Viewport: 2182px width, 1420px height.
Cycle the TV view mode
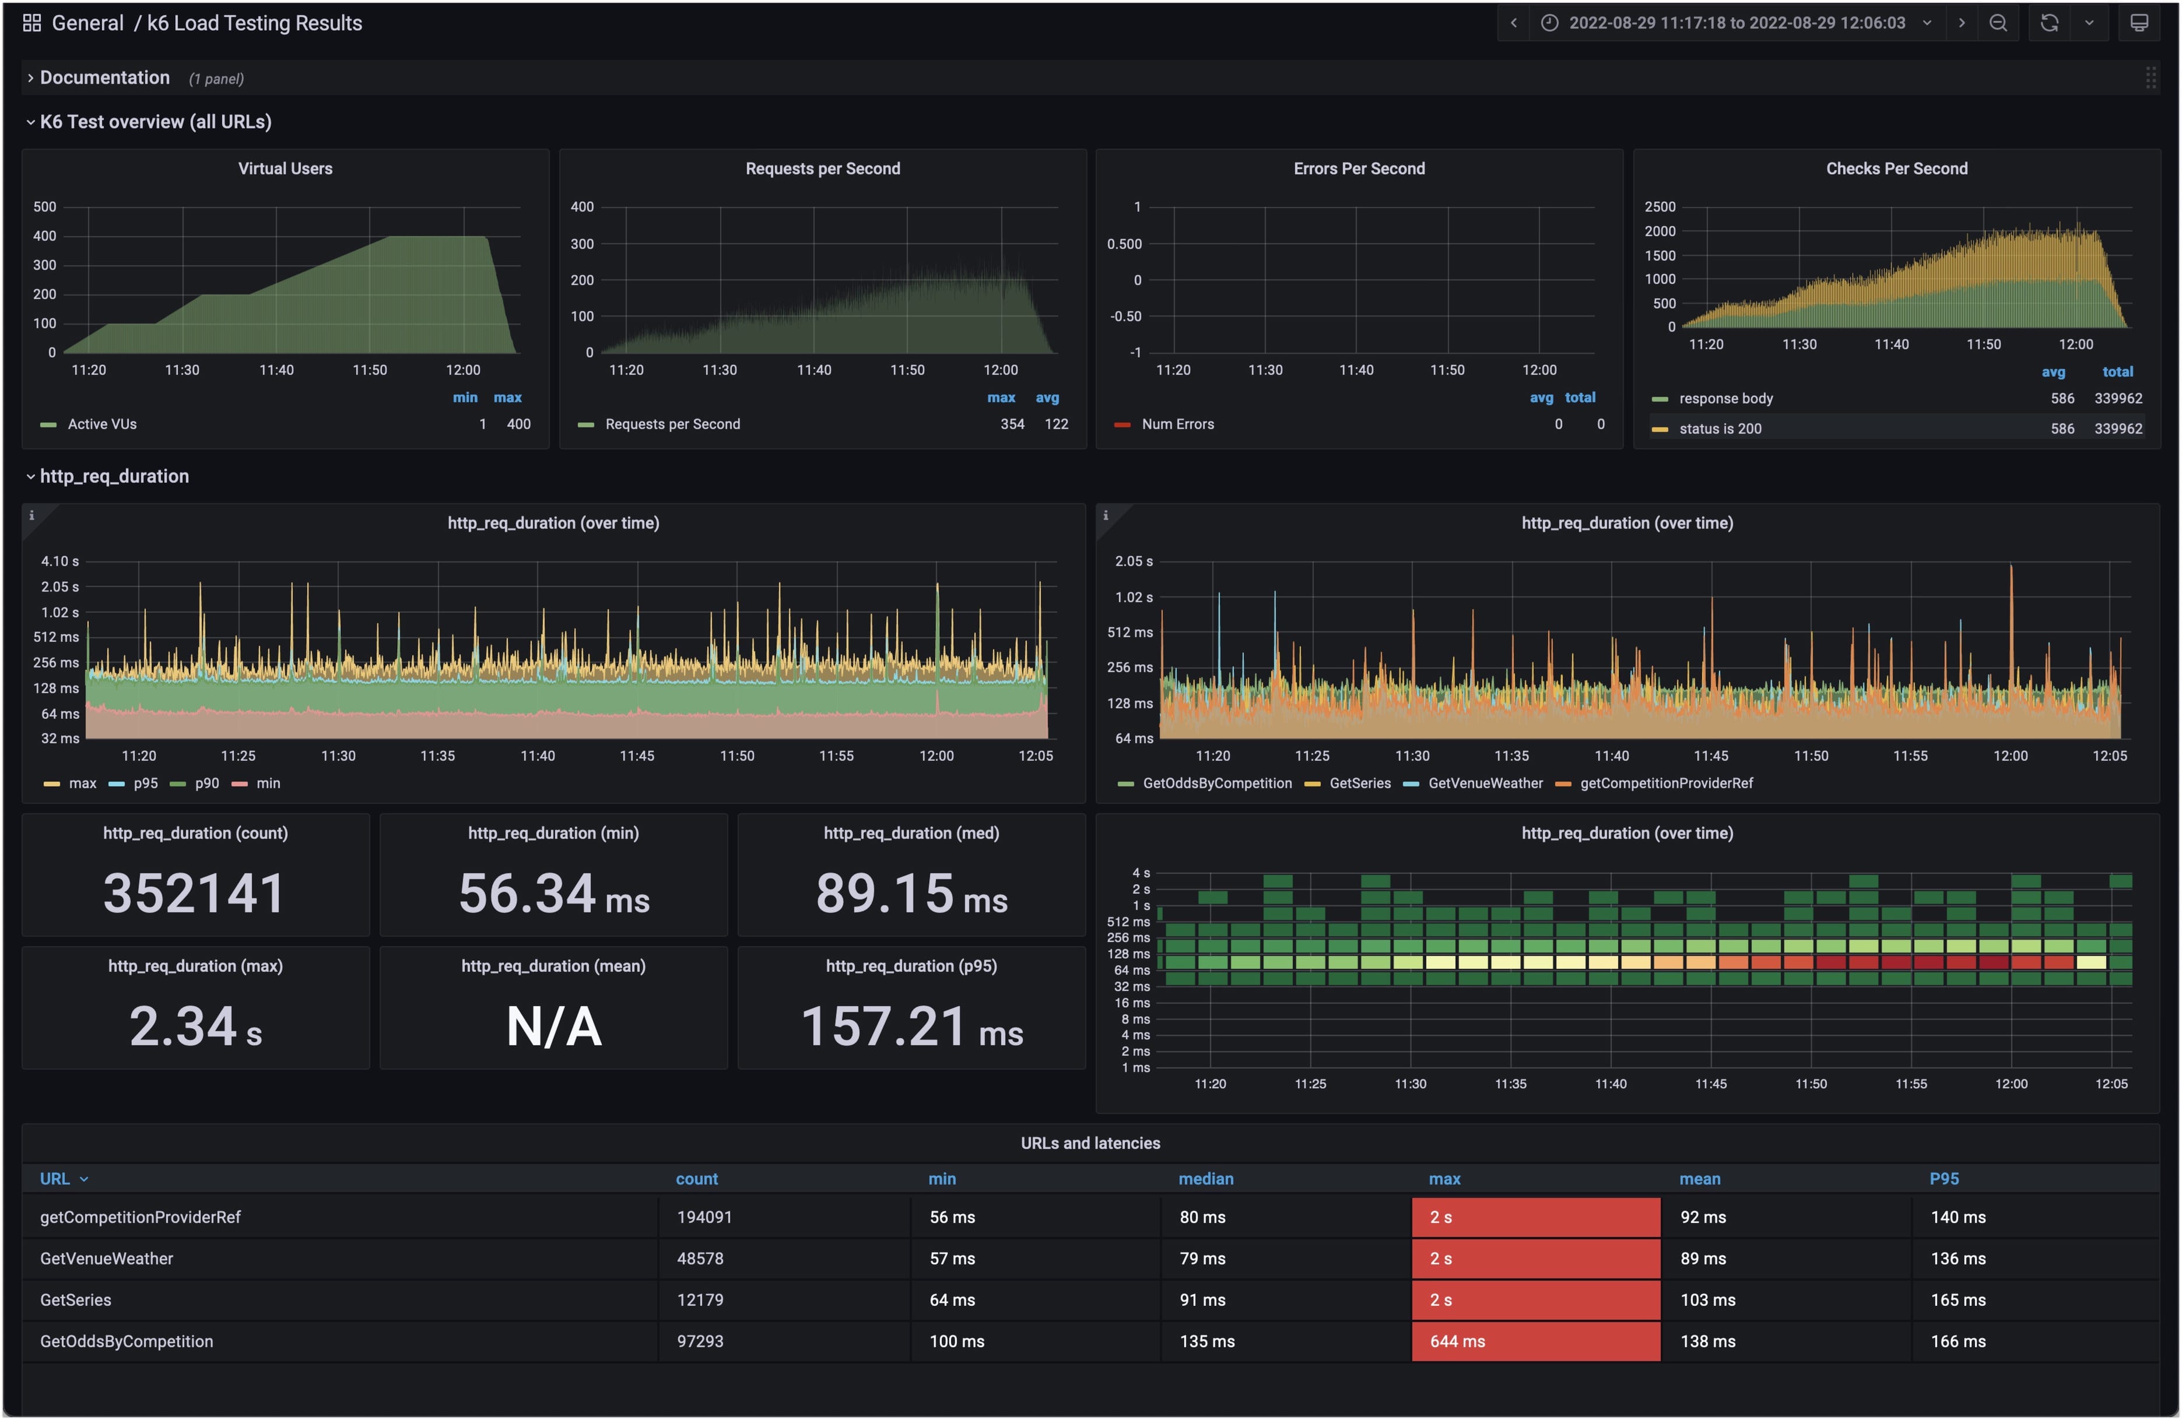coord(2139,23)
